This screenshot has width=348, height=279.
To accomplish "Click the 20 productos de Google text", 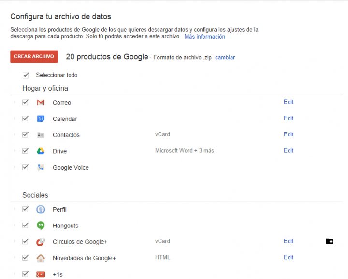I will [x=107, y=57].
